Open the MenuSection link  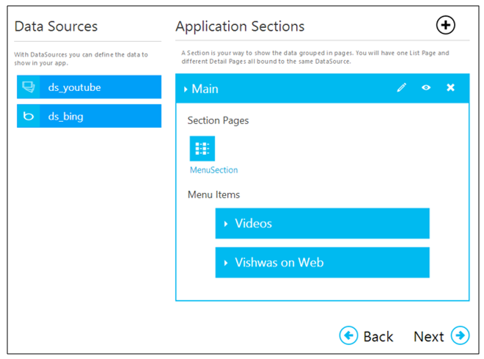[x=213, y=170]
